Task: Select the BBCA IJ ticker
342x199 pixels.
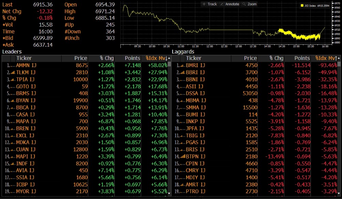Action: tap(26, 107)
